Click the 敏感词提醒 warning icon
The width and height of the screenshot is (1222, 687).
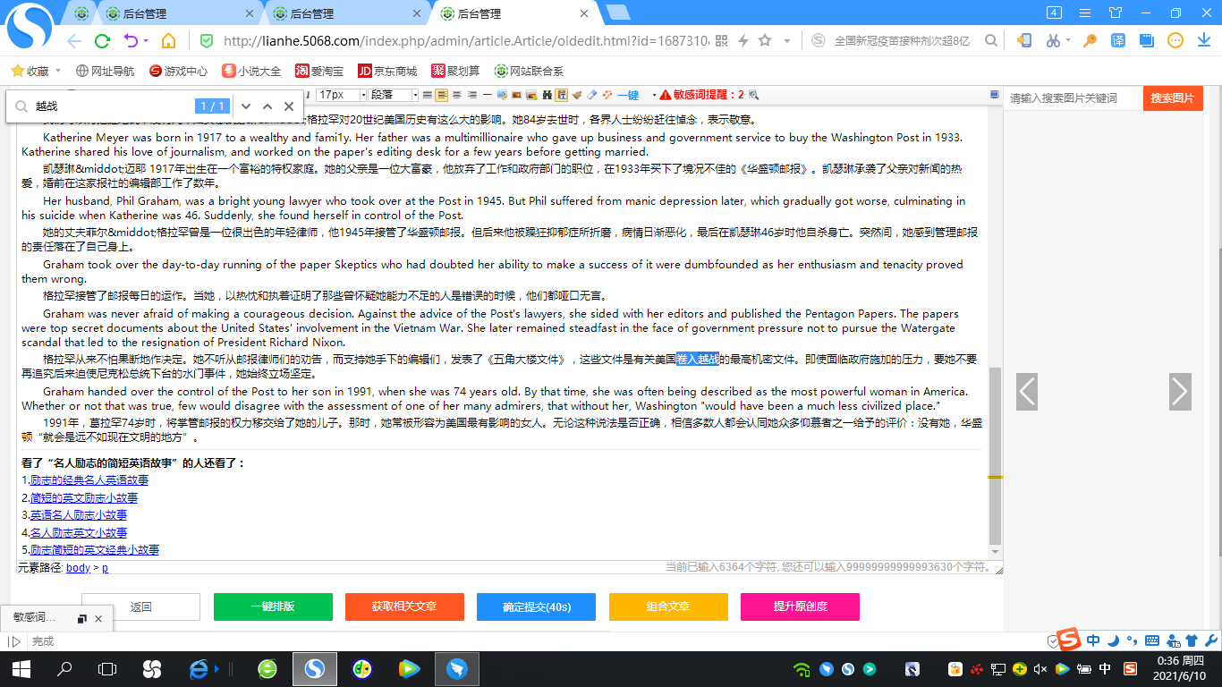(666, 94)
